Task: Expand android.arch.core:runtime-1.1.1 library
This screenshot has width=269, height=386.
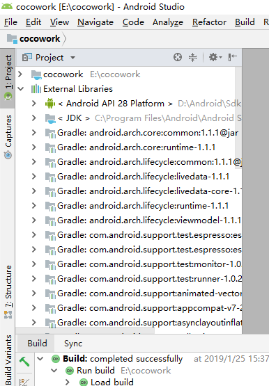Action: pyautogui.click(x=34, y=147)
